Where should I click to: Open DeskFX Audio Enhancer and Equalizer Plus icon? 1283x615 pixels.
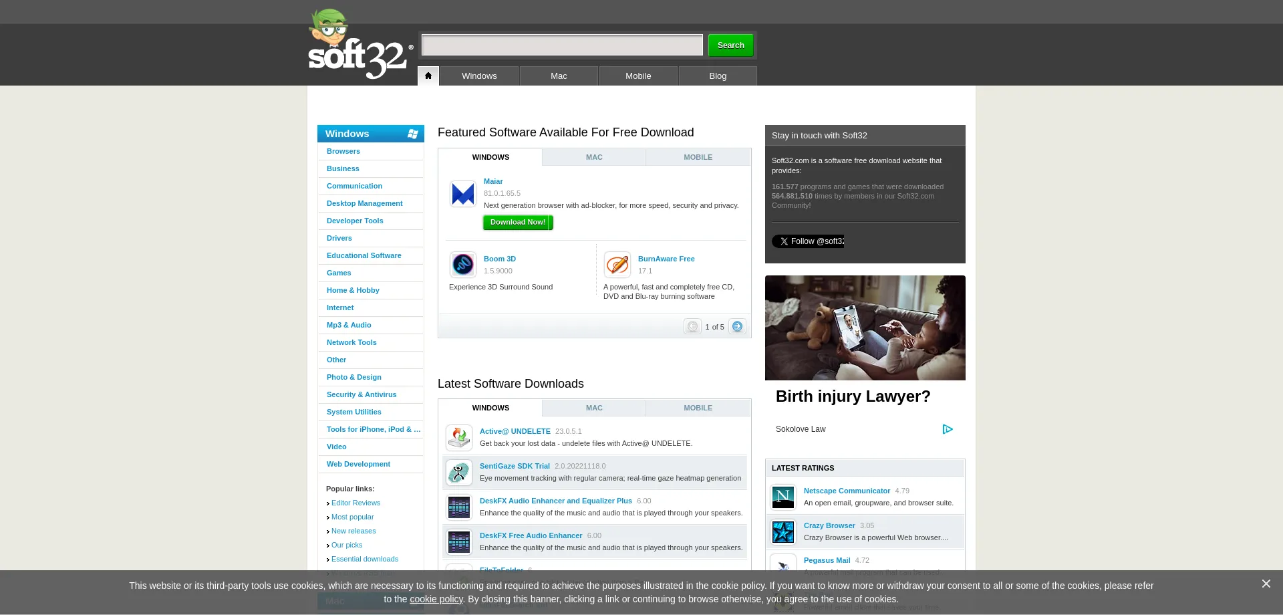tap(459, 507)
